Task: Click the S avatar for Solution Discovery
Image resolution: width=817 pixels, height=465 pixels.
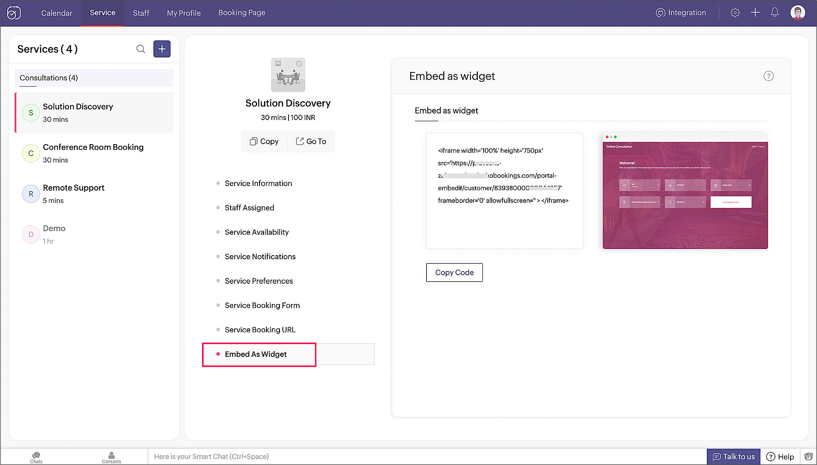Action: tap(31, 113)
